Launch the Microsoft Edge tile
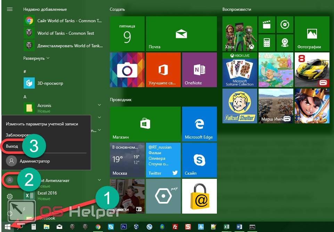The width and height of the screenshot is (334, 232). click(199, 124)
